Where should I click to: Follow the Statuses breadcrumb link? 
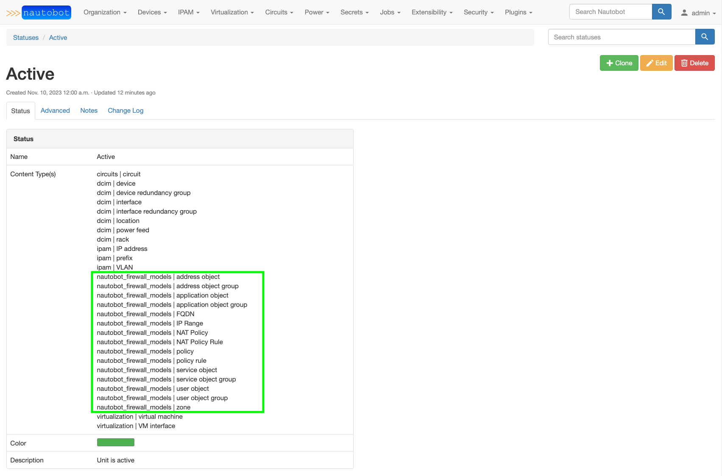tap(26, 38)
